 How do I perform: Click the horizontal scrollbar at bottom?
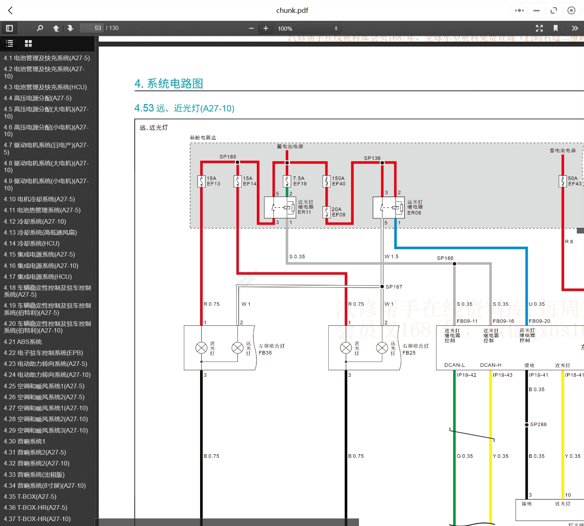point(227,522)
